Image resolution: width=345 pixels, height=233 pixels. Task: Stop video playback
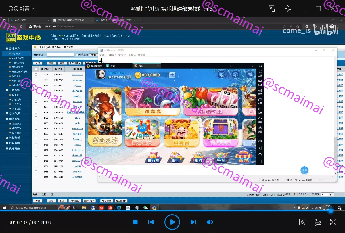point(135,222)
